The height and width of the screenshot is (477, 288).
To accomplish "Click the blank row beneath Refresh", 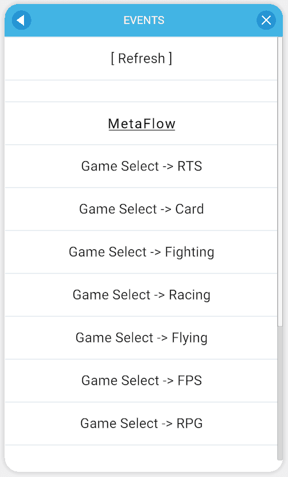I will (x=141, y=91).
